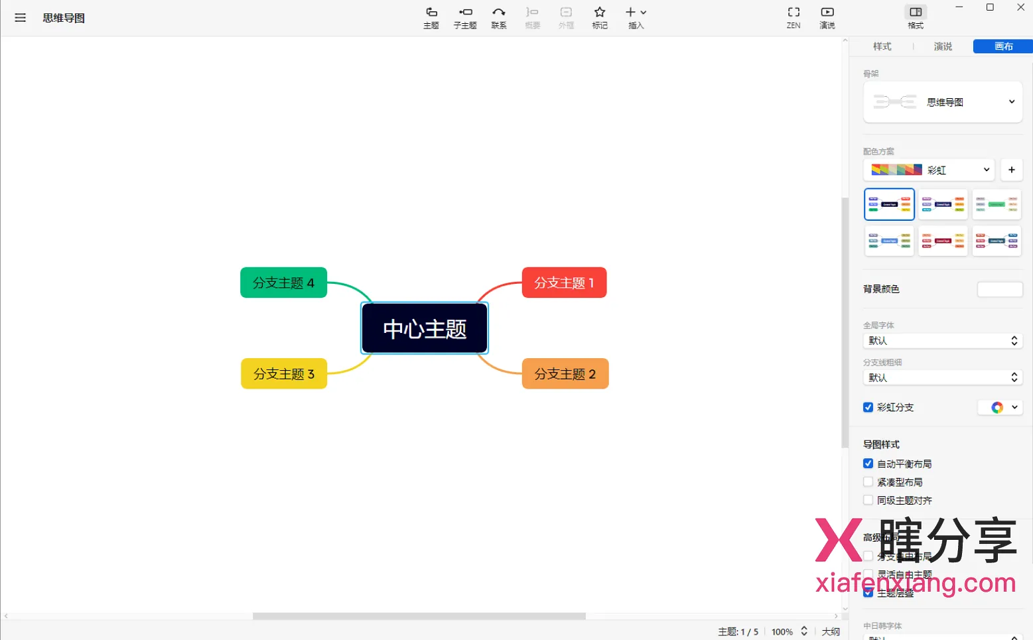Click the 插入 insert icon
1033x640 pixels.
click(x=632, y=17)
